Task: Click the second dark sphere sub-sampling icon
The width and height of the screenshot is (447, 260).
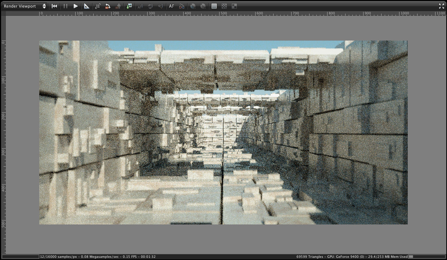Action: click(203, 6)
